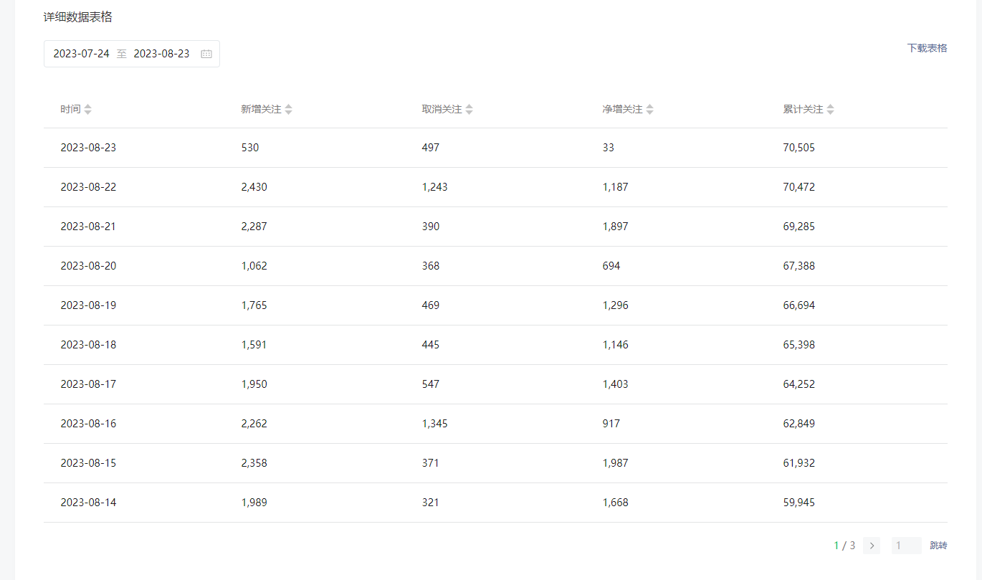Download the table via 下载表格

pos(927,48)
